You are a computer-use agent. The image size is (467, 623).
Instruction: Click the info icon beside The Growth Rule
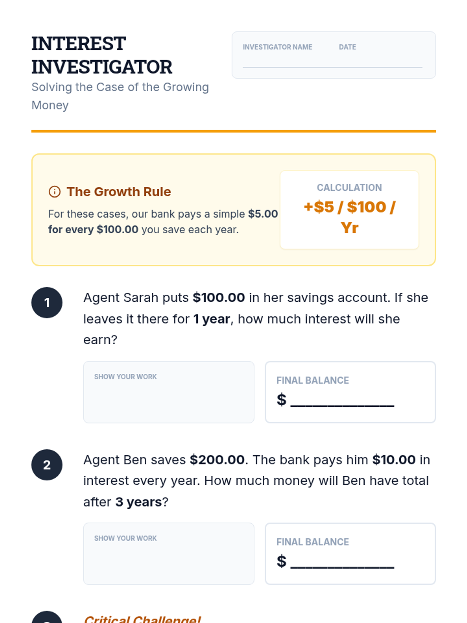(x=54, y=192)
